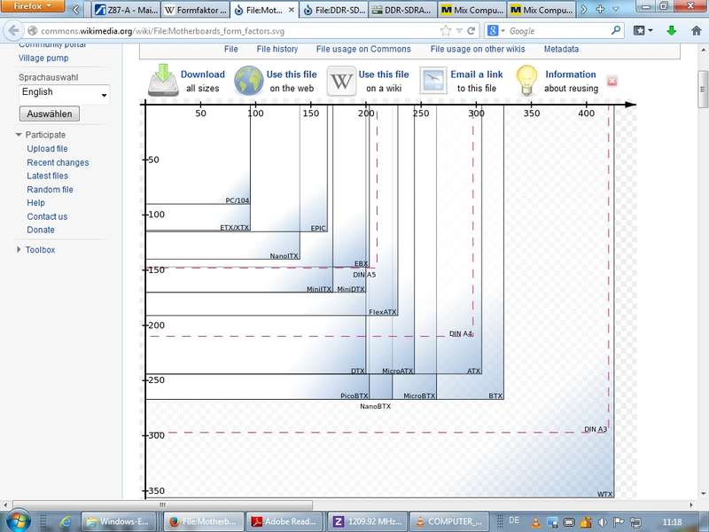Collapse the Participate sidebar section
709x532 pixels.
pos(19,135)
